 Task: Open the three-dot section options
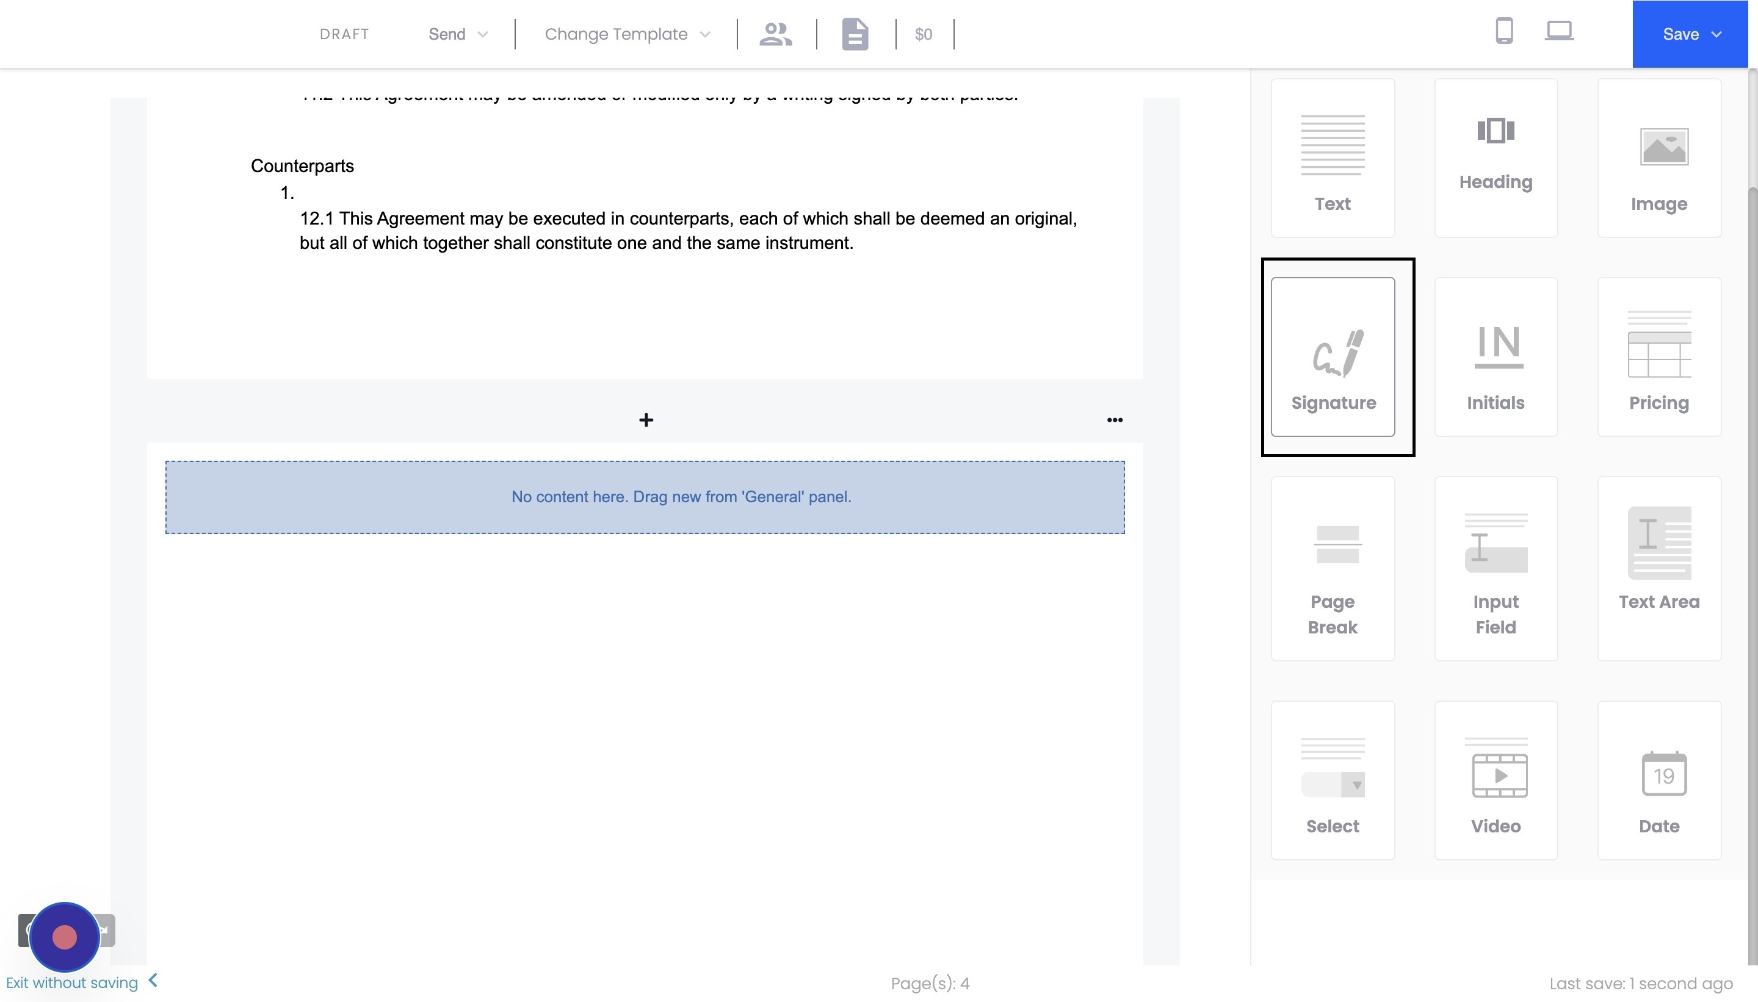coord(1115,420)
